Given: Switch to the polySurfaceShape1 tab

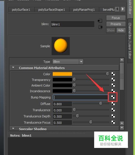Looking at the screenshot, I should coord(52,10).
